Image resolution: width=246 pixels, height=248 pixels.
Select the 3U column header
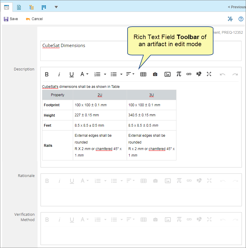(152, 95)
